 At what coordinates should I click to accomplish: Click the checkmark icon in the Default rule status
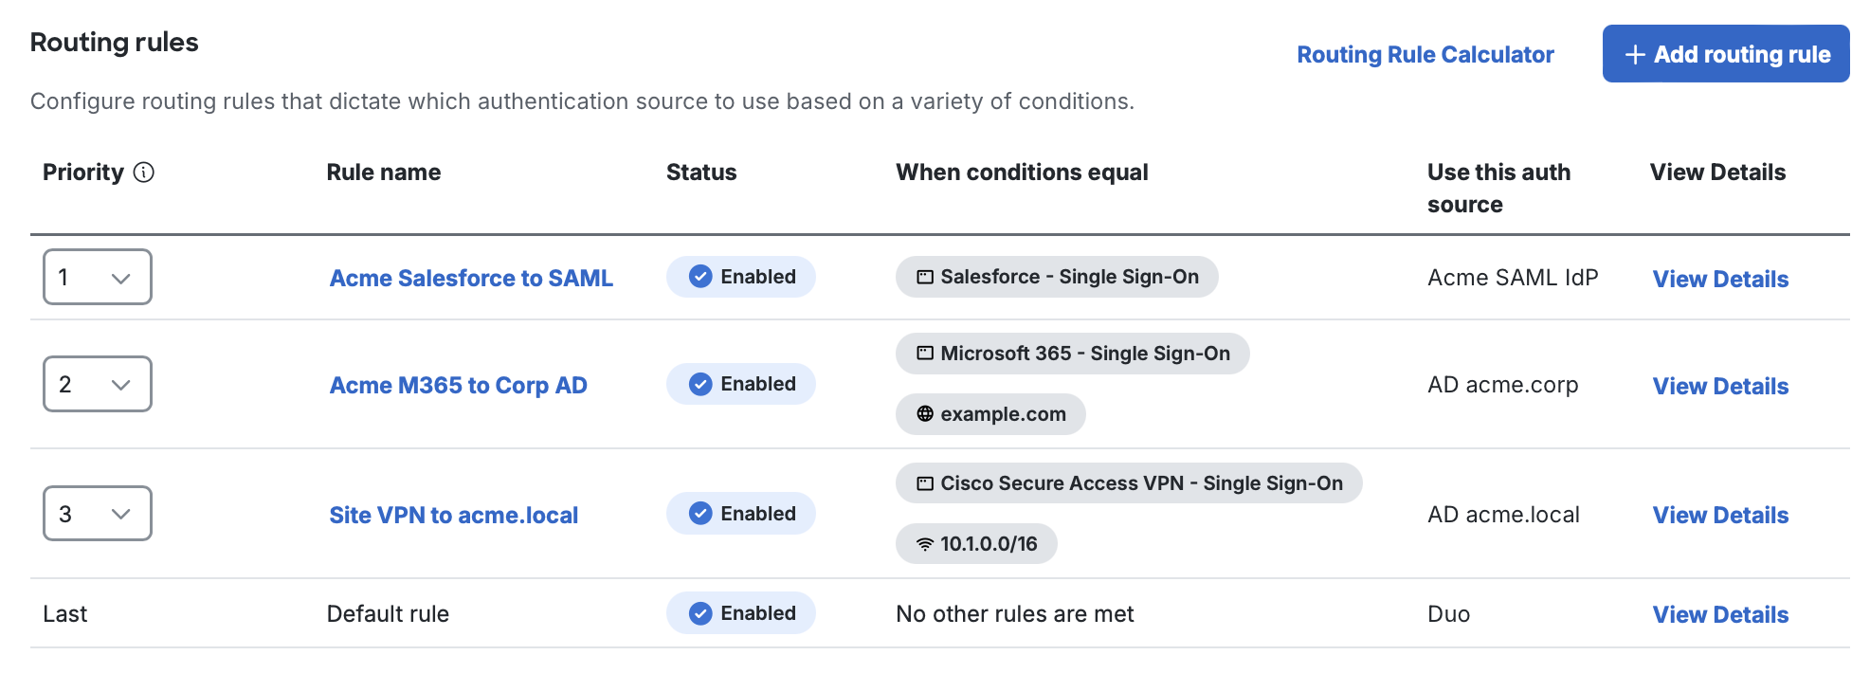coord(699,612)
